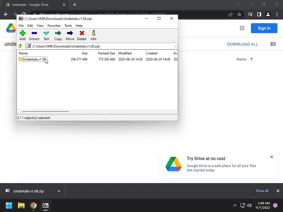The height and width of the screenshot is (212, 283).
Task: Sort by the Size column header
Action: coord(75,53)
